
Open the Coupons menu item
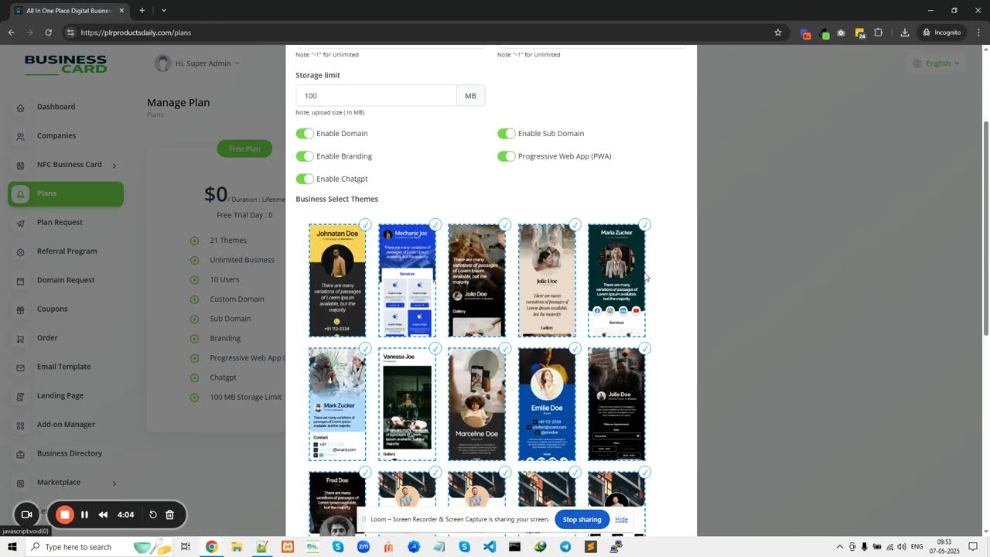53,309
